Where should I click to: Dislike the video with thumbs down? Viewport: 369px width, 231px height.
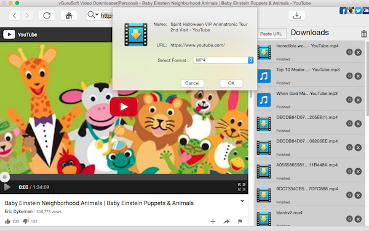tap(26, 221)
